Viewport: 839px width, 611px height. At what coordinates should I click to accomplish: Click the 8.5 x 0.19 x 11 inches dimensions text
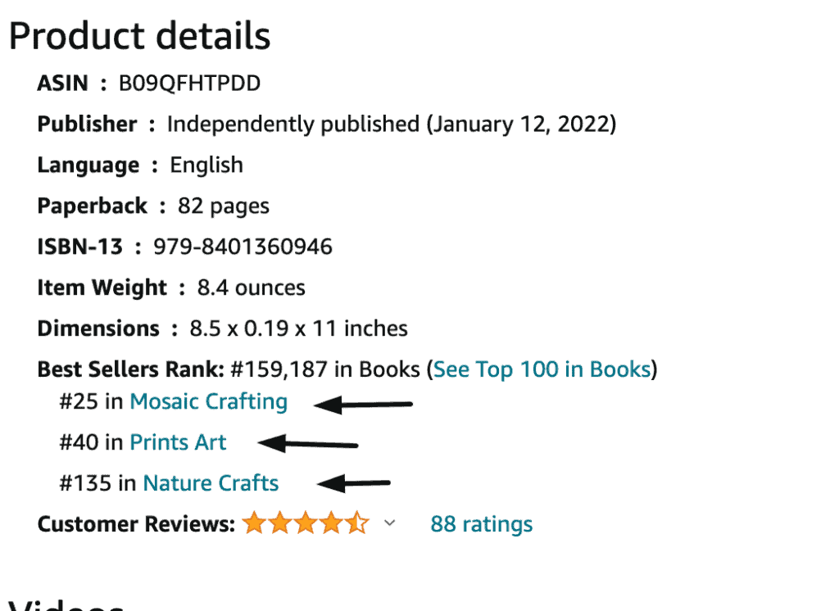(298, 328)
